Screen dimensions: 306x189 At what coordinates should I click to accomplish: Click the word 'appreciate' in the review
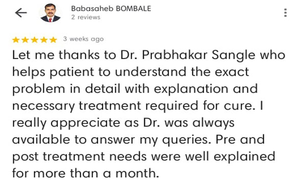[85, 123]
